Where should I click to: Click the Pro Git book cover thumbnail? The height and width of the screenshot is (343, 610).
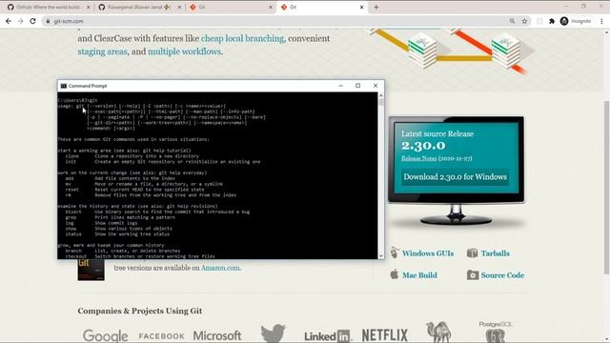point(91,270)
